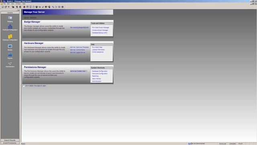
Task: Click the Hardware Manager heading
Action: click(34, 43)
